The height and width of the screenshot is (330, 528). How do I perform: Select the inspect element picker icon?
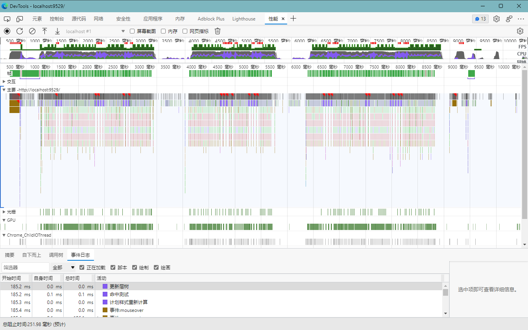(7, 19)
